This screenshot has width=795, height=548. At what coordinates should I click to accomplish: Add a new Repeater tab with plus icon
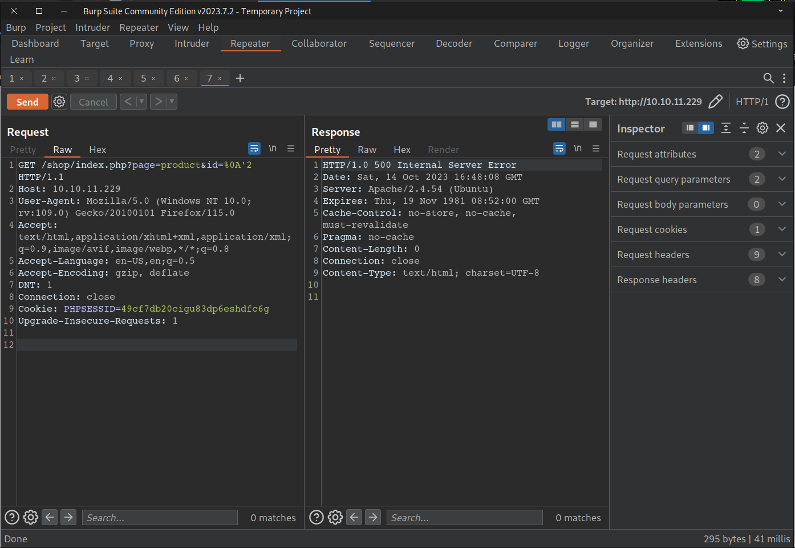pos(240,78)
